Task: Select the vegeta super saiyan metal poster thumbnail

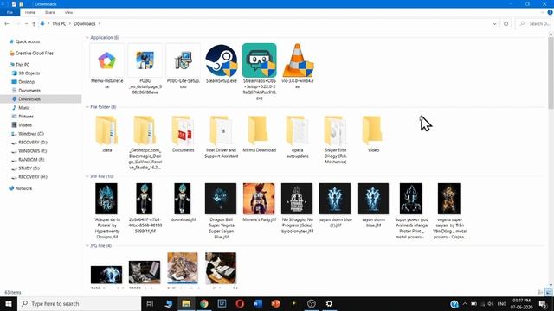Action: click(449, 199)
